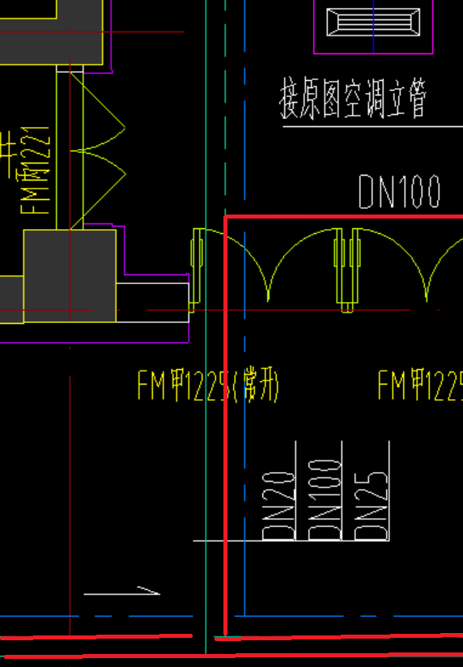Select the large gray column block

click(x=70, y=276)
